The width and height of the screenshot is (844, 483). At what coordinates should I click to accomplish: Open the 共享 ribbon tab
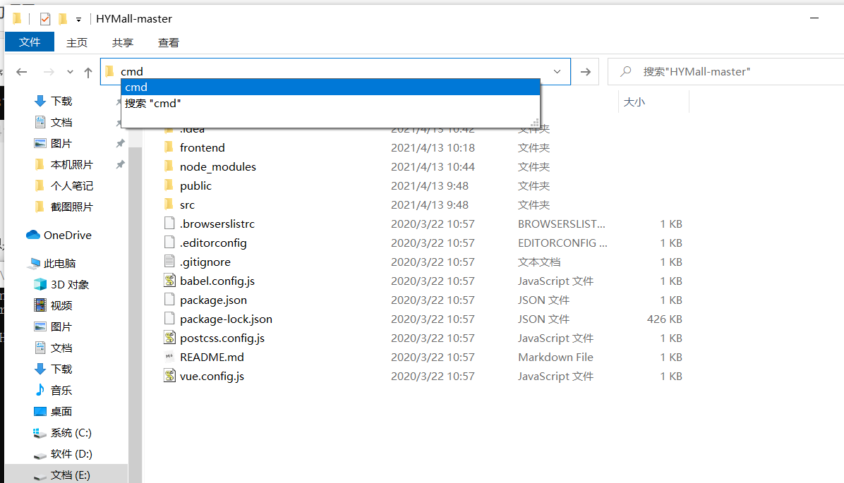click(123, 42)
